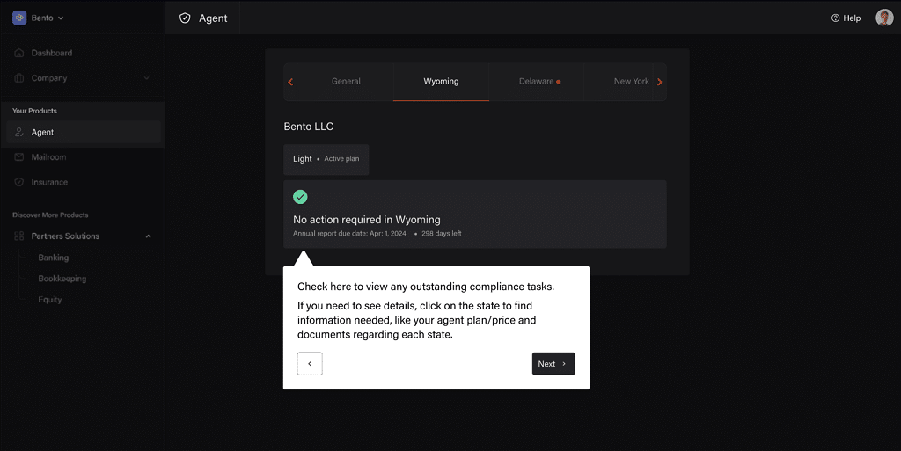This screenshot has width=901, height=451.
Task: Expand the Company menu chevron
Action: [x=147, y=78]
